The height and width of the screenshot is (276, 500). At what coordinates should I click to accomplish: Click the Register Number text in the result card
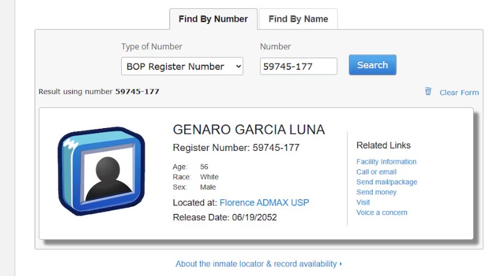coord(236,147)
